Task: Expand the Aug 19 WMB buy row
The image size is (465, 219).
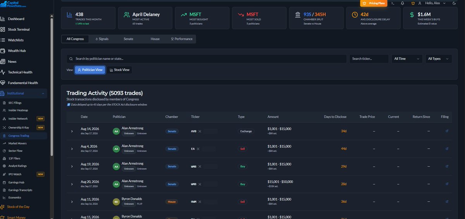Action: [x=72, y=167]
